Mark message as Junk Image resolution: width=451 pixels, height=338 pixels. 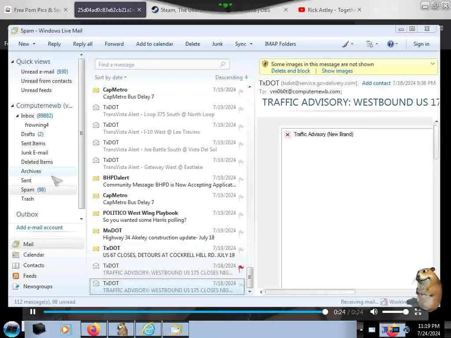coord(218,44)
